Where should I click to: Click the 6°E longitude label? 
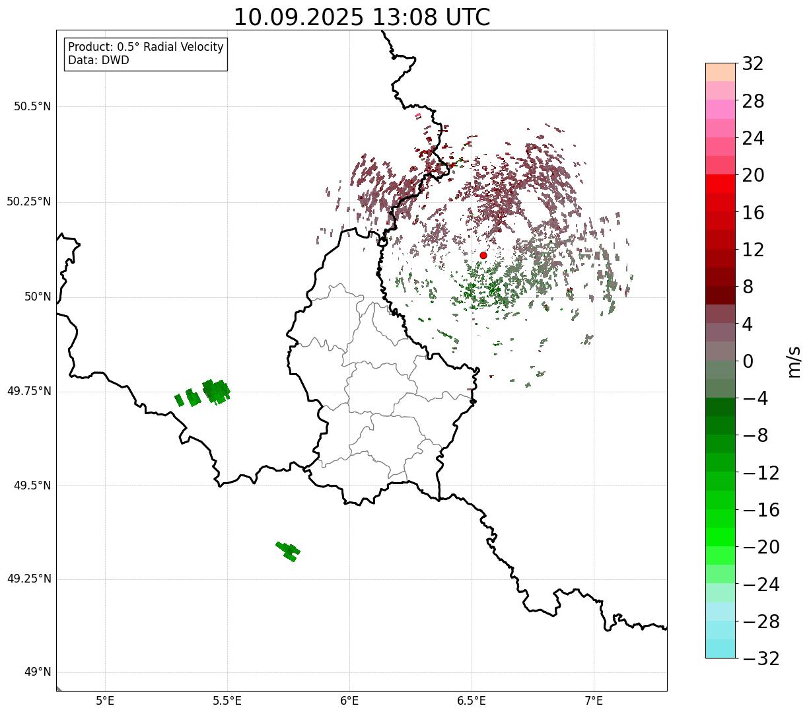(x=349, y=701)
